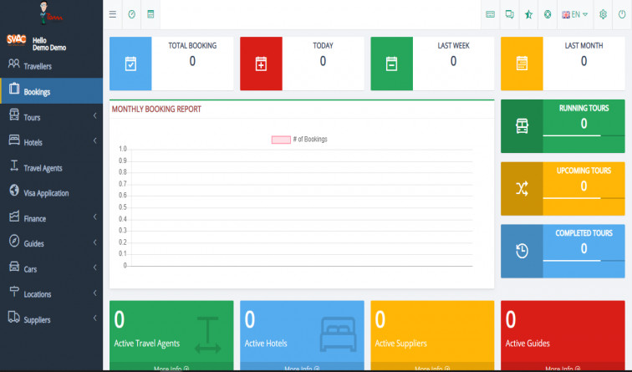
Task: Open the calculator icon in top bar
Action: (x=150, y=14)
